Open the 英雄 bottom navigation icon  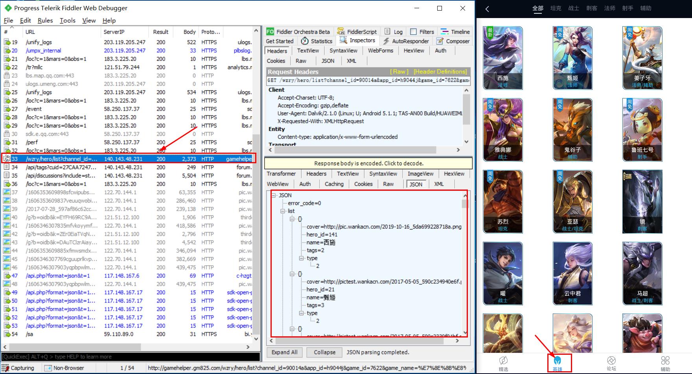[x=557, y=363]
